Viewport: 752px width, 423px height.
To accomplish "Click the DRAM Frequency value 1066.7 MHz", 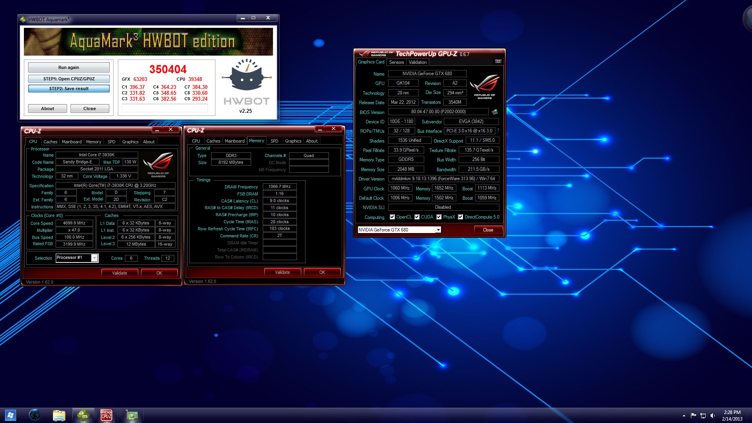I will click(280, 186).
